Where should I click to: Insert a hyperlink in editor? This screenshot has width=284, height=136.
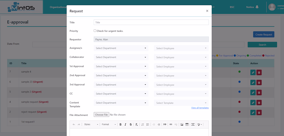(171, 124)
